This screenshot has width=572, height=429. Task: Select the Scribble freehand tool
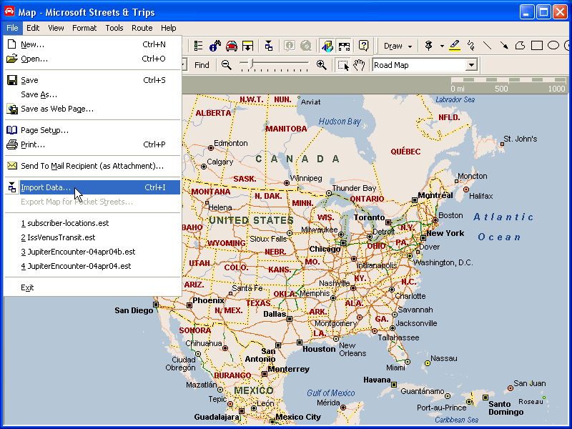pos(471,46)
